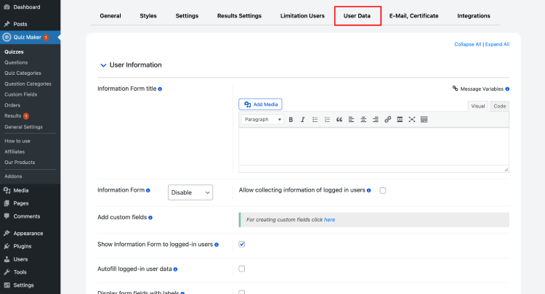The image size is (545, 294).
Task: Open the Integrations tab
Action: [474, 16]
